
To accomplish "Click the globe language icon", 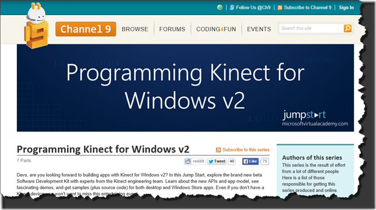I will click(x=220, y=8).
